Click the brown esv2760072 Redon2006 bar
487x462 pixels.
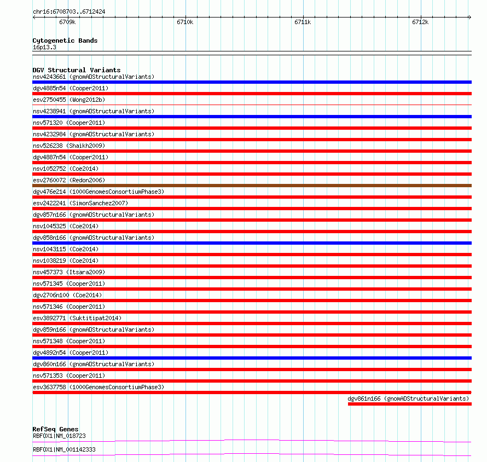[252, 186]
